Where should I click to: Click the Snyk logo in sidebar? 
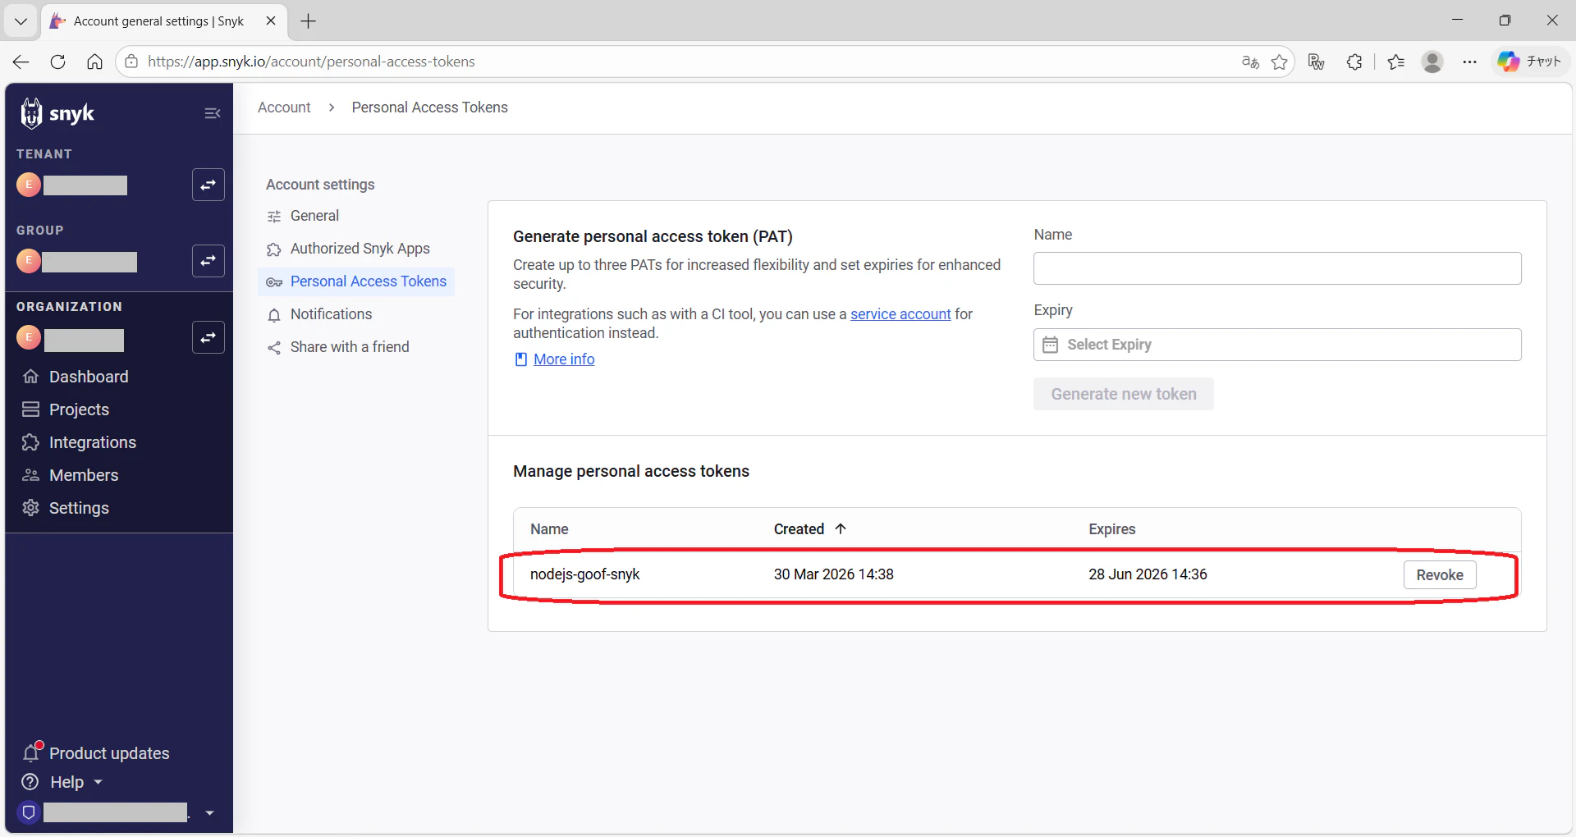(57, 113)
